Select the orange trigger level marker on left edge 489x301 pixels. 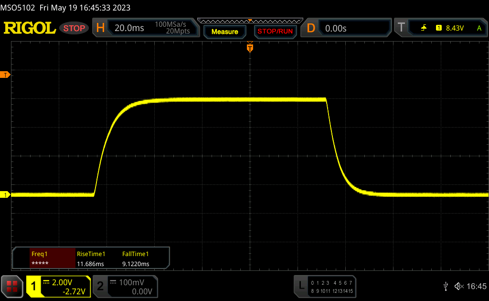(x=5, y=75)
